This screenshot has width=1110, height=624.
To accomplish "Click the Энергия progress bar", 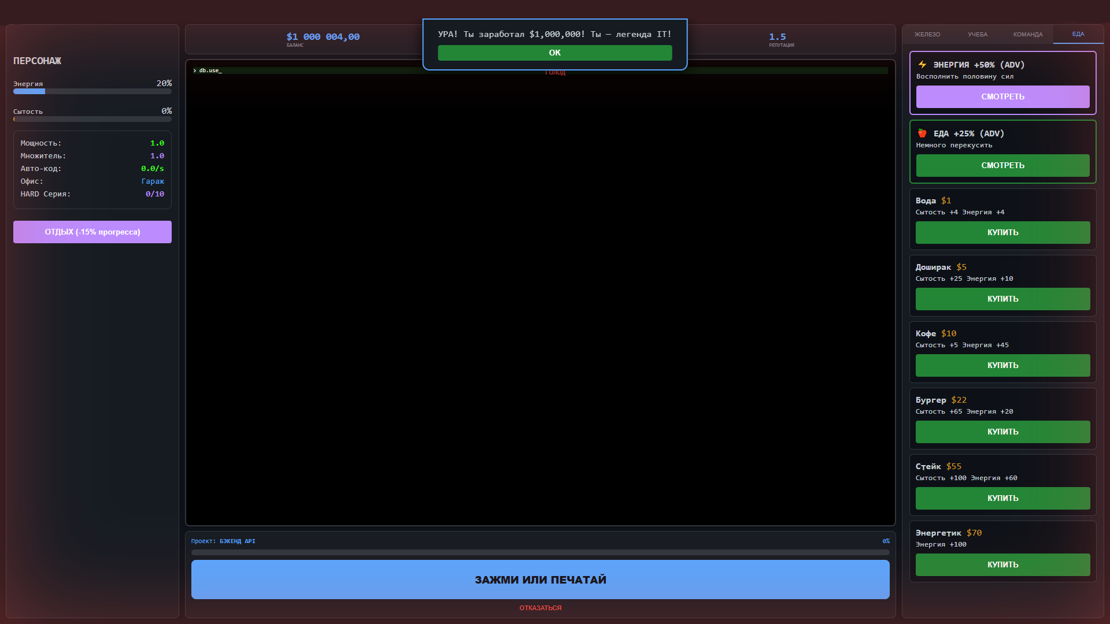I will (92, 91).
